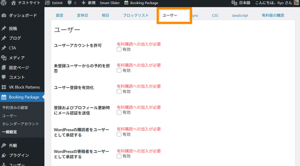Open the テストサイト home icon link

click(13, 3)
